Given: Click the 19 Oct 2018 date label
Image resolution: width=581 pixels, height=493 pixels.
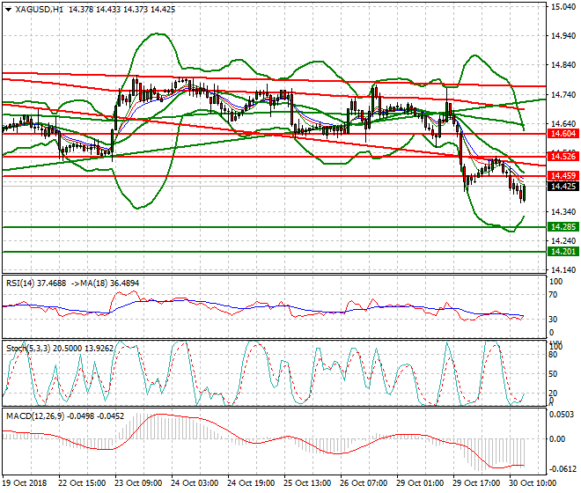Looking at the screenshot, I should click(x=25, y=485).
